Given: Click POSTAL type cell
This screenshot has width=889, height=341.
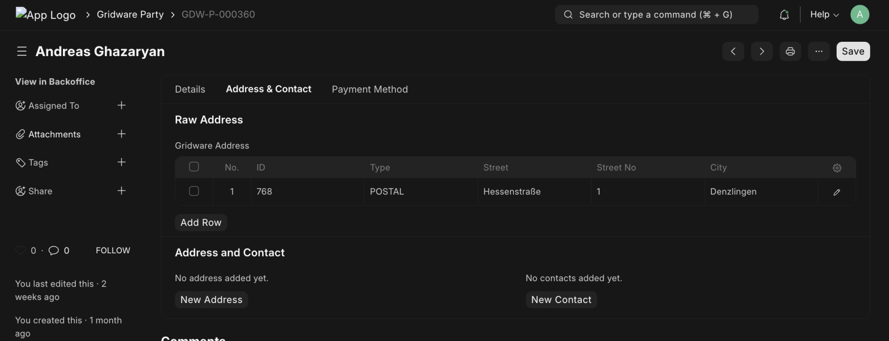Looking at the screenshot, I should click(421, 191).
